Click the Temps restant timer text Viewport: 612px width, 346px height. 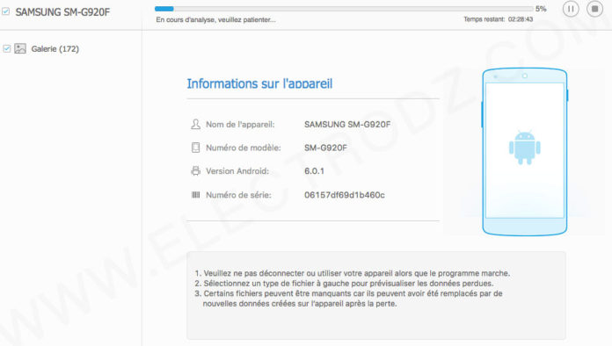tap(498, 19)
